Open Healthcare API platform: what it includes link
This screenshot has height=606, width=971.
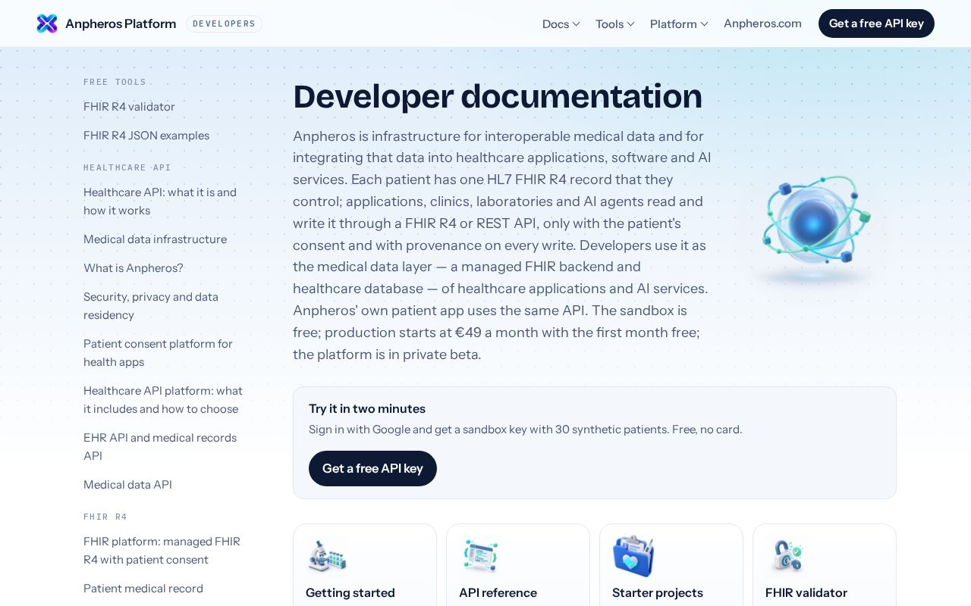coord(163,400)
